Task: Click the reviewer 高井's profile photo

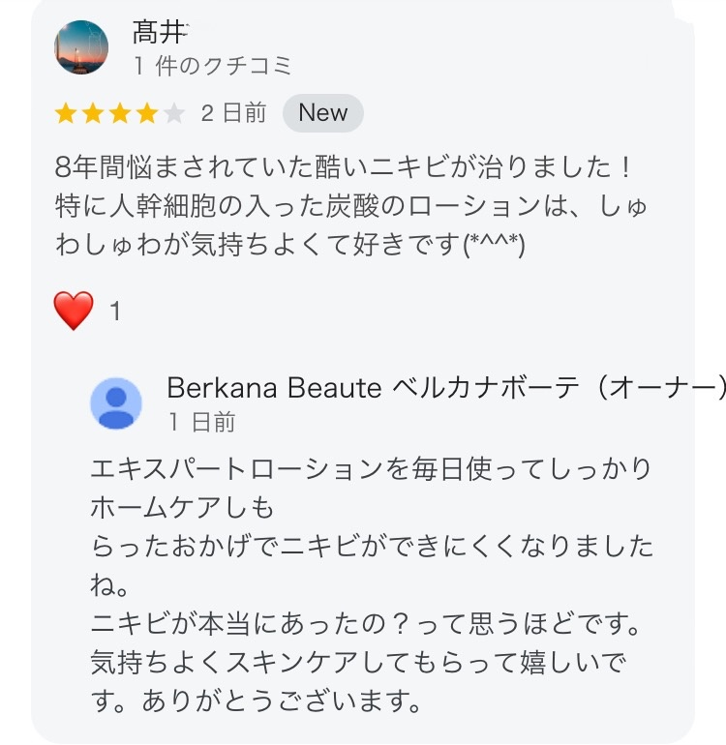Action: 82,48
